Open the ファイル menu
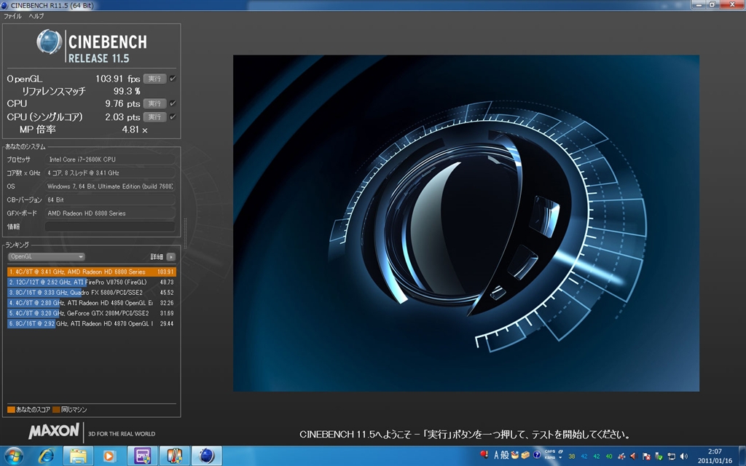The image size is (746, 466). (x=12, y=16)
